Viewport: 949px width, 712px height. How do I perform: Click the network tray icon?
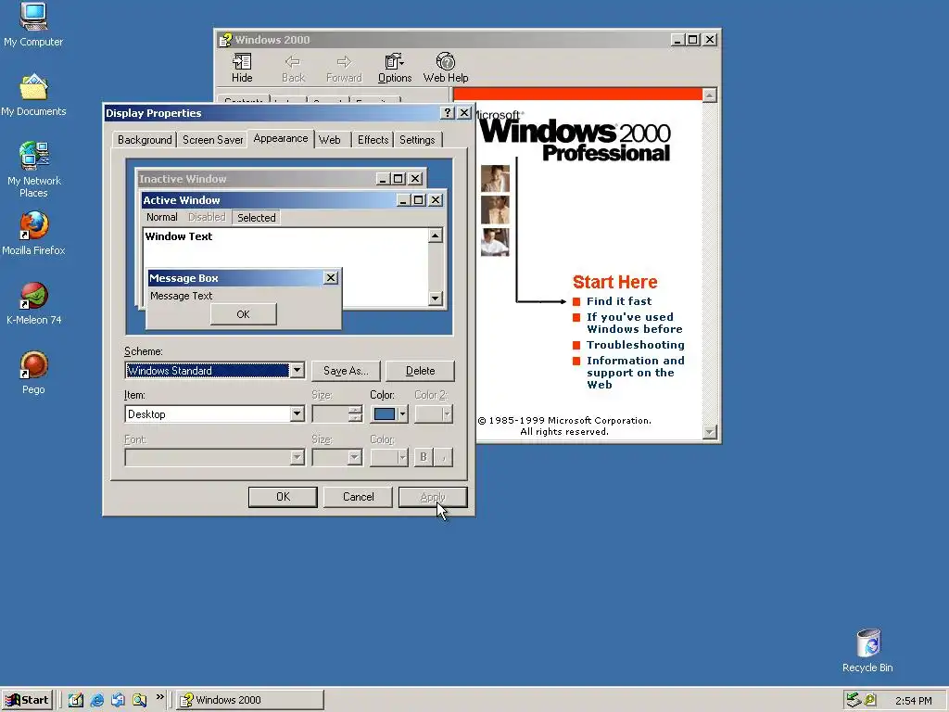[x=854, y=700]
